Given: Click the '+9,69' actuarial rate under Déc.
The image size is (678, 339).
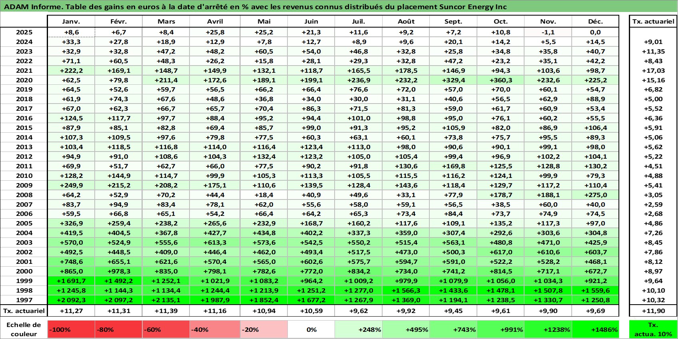Looking at the screenshot, I should [x=596, y=311].
